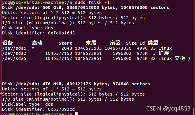Viewport: 195px width, 115px height.
Task: Click the "Size" column header
Action: 131,43
